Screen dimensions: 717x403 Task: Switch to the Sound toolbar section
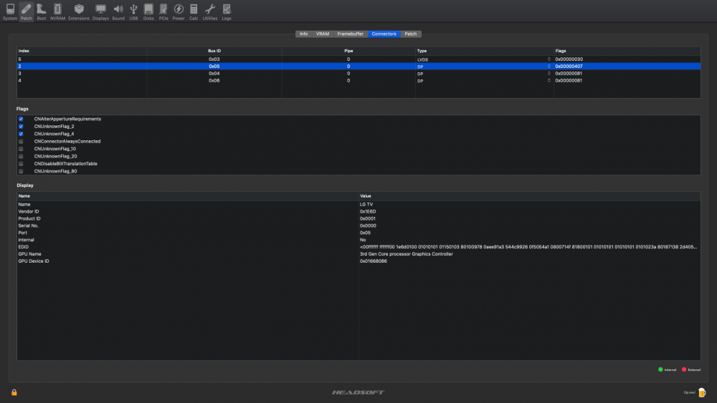tap(118, 12)
